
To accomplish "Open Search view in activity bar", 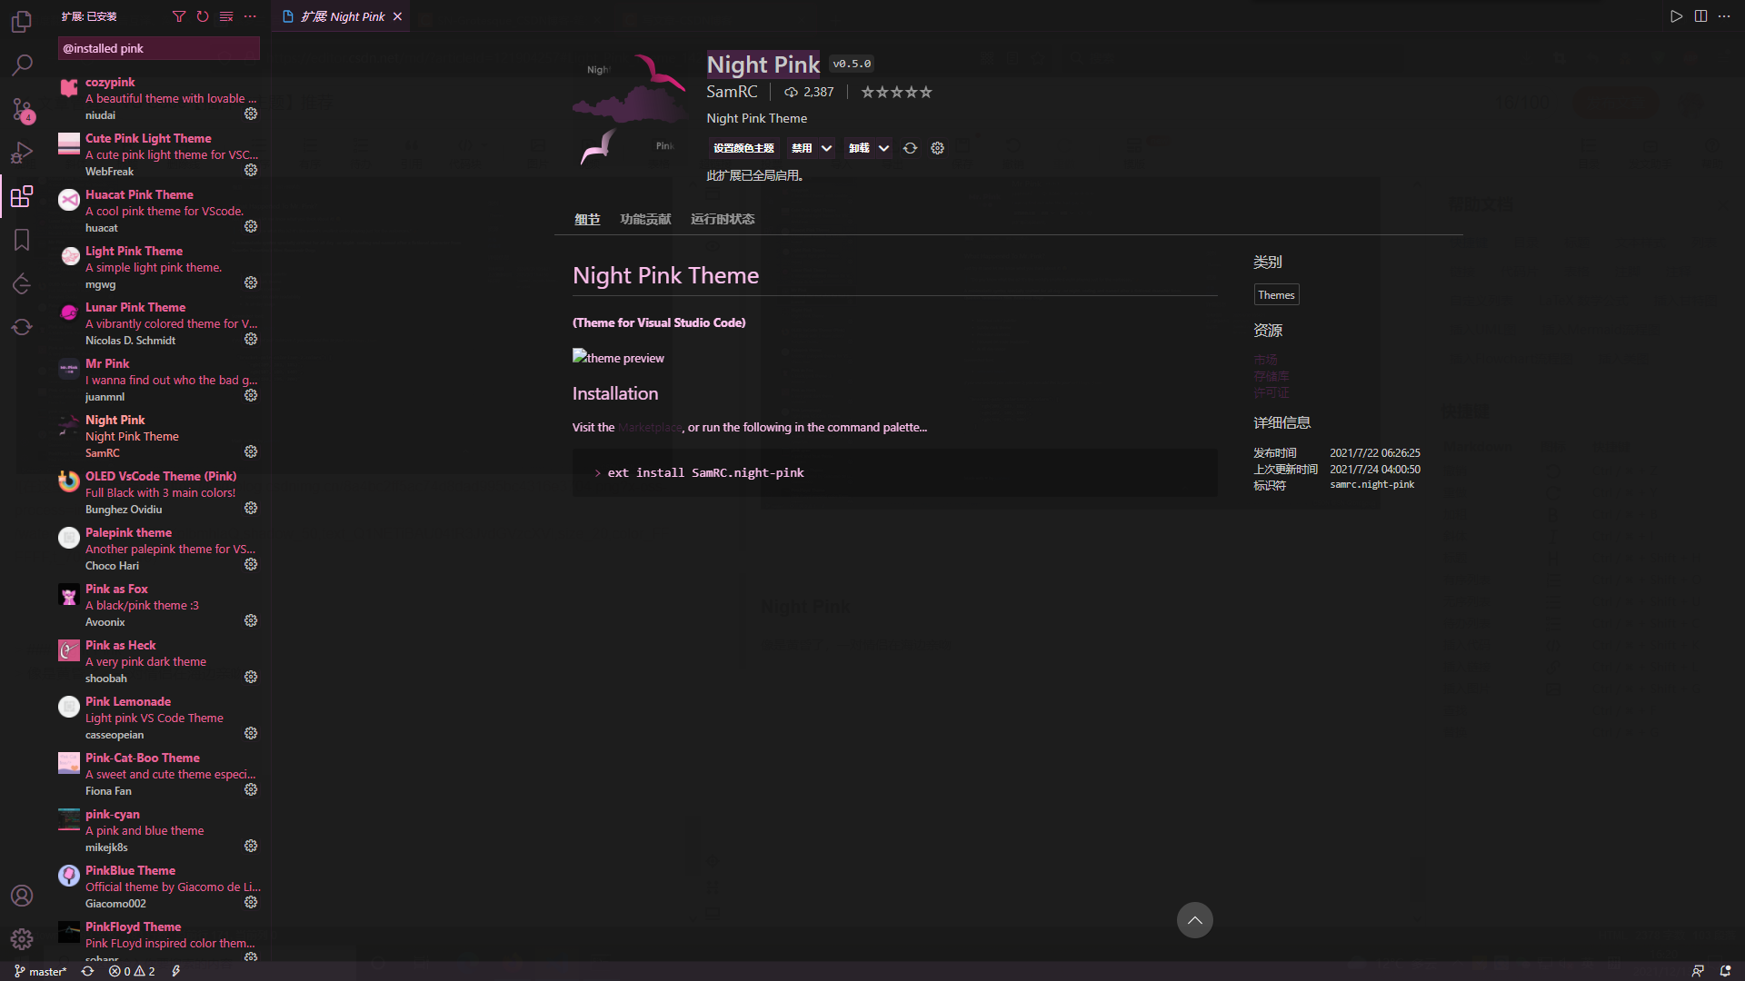I will pos(22,65).
